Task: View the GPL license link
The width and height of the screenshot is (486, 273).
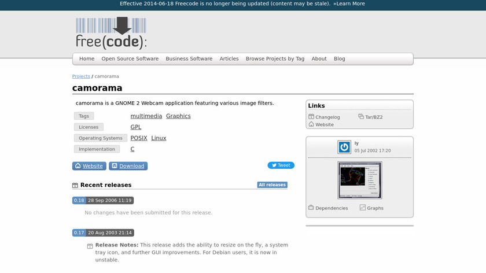Action: pos(136,127)
